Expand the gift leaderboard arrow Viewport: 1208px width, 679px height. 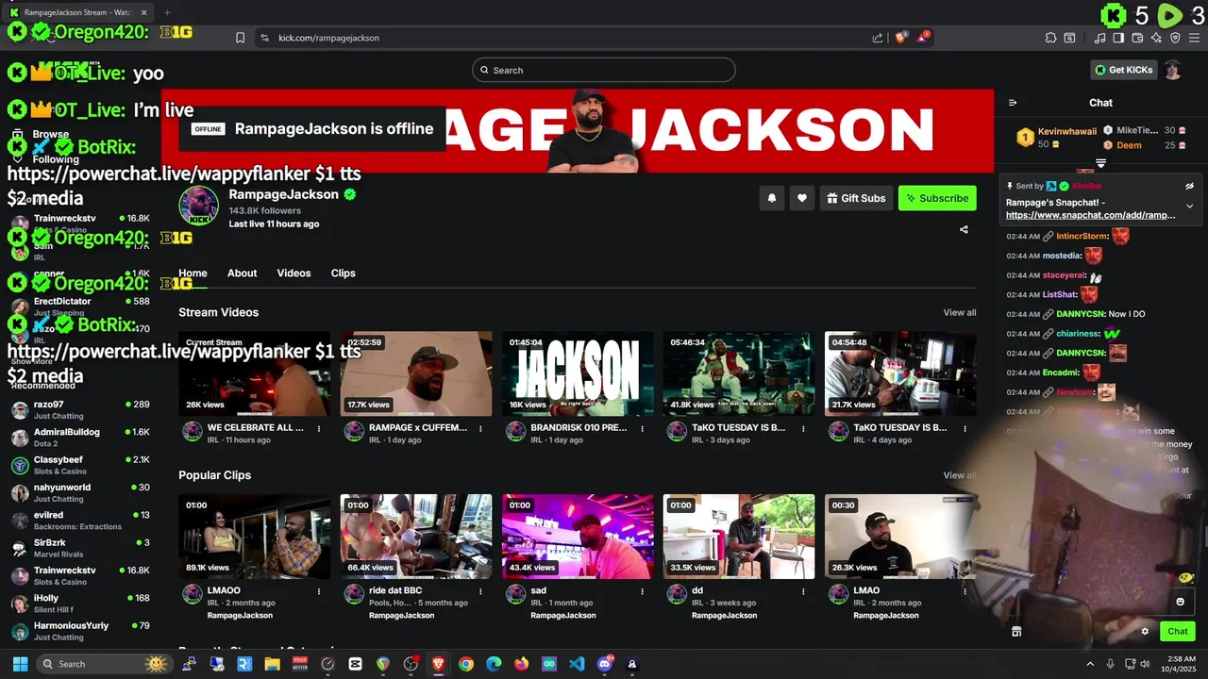1100,164
